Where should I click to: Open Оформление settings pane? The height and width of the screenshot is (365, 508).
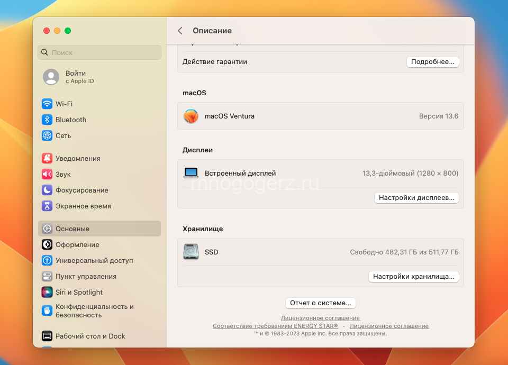point(99,244)
